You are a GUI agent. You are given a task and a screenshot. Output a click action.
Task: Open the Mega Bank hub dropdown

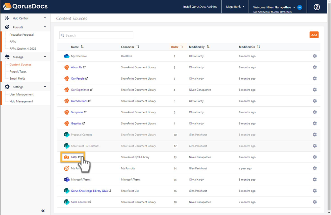(x=235, y=7)
